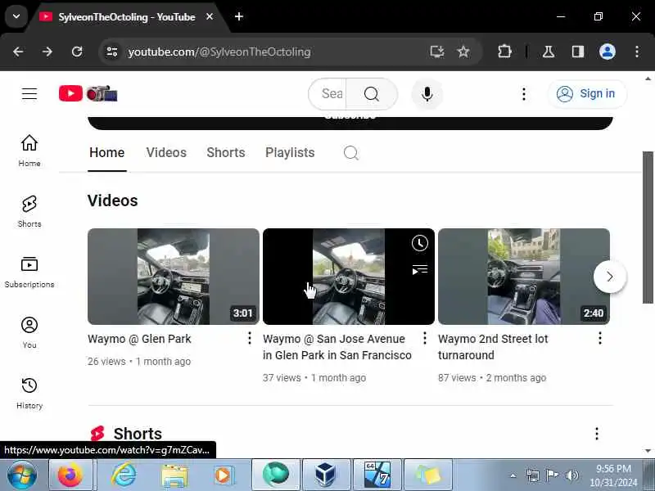Click the Videos section heading

point(112,200)
